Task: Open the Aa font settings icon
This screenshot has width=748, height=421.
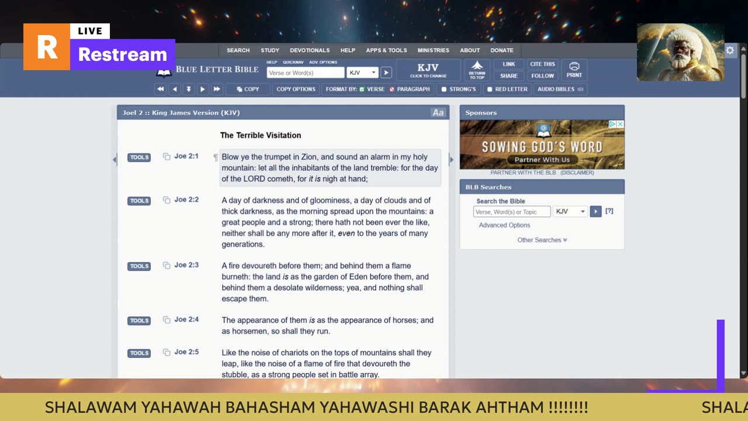Action: [438, 113]
